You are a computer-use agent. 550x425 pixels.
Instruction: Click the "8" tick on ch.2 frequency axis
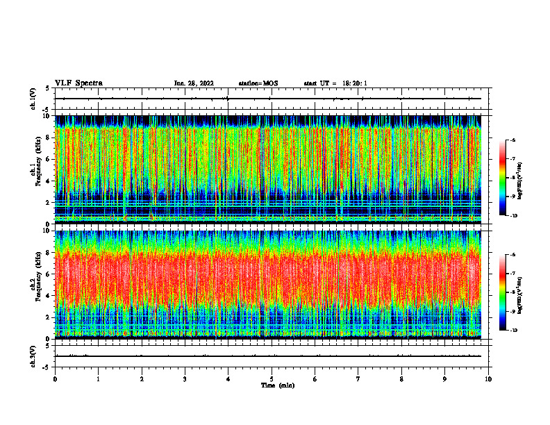coord(49,253)
